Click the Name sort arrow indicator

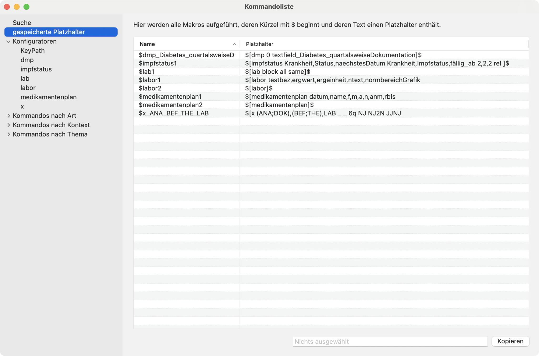coord(234,44)
